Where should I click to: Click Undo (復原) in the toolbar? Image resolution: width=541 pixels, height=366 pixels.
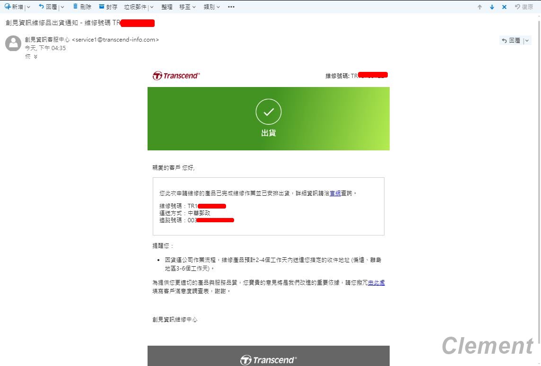click(x=524, y=7)
